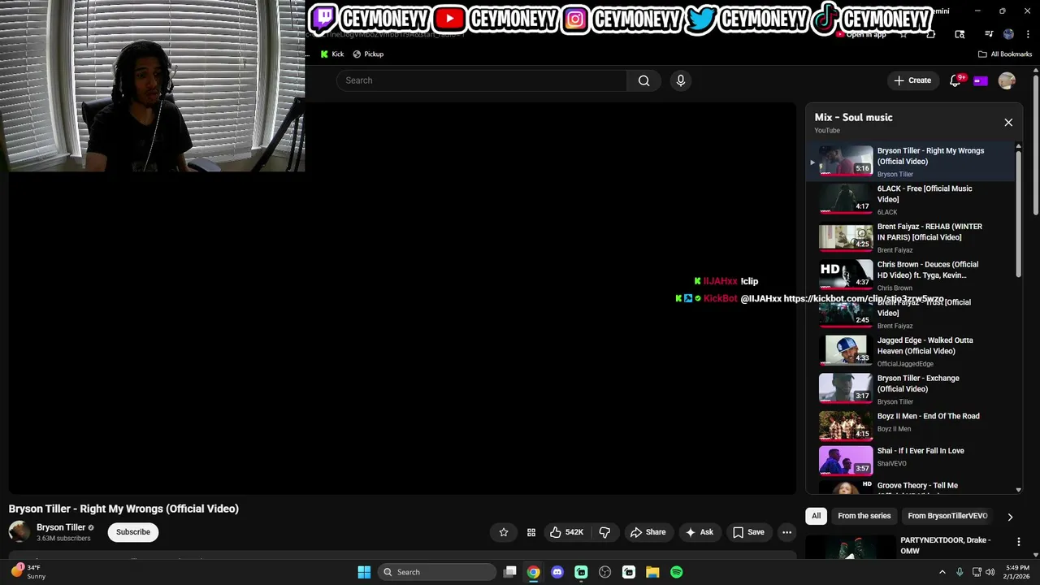Show hidden system tray icons
The height and width of the screenshot is (585, 1040).
[942, 572]
